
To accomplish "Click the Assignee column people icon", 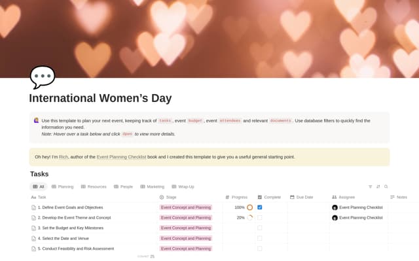I will pos(335,197).
